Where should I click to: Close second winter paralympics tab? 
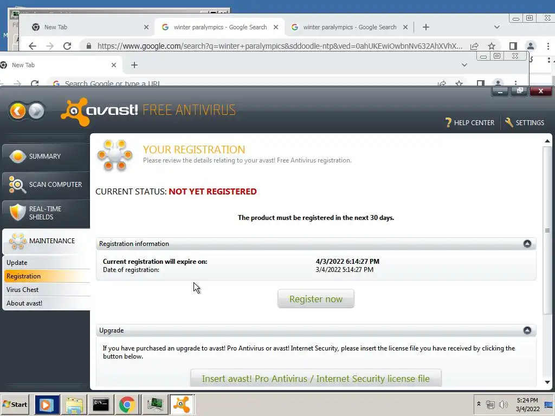(x=405, y=27)
